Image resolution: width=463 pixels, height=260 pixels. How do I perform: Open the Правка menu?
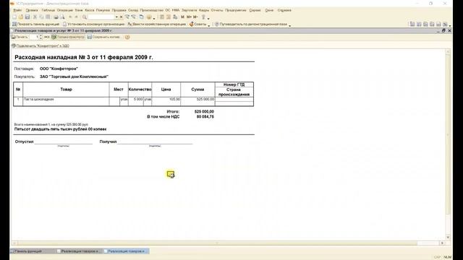tap(32, 10)
